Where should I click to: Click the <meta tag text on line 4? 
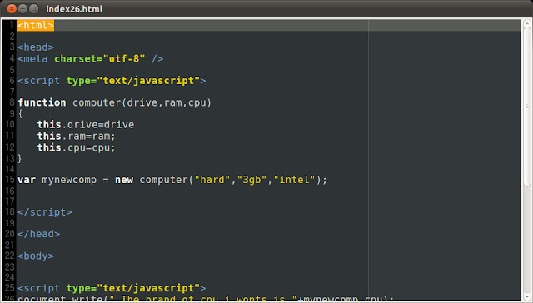(32, 59)
